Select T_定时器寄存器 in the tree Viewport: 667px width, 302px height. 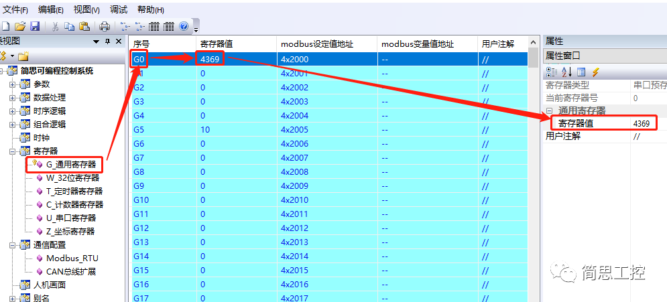(x=74, y=191)
